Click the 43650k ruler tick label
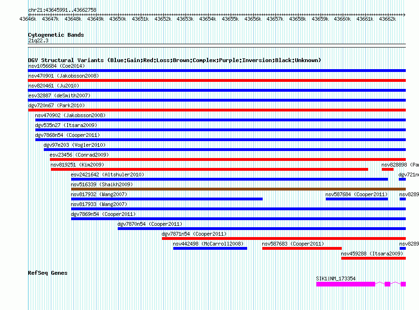The width and height of the screenshot is (419, 310). pos(118,19)
